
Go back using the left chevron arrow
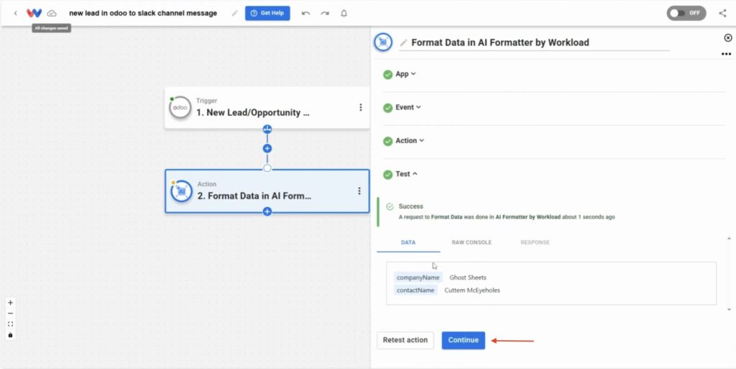[x=16, y=13]
